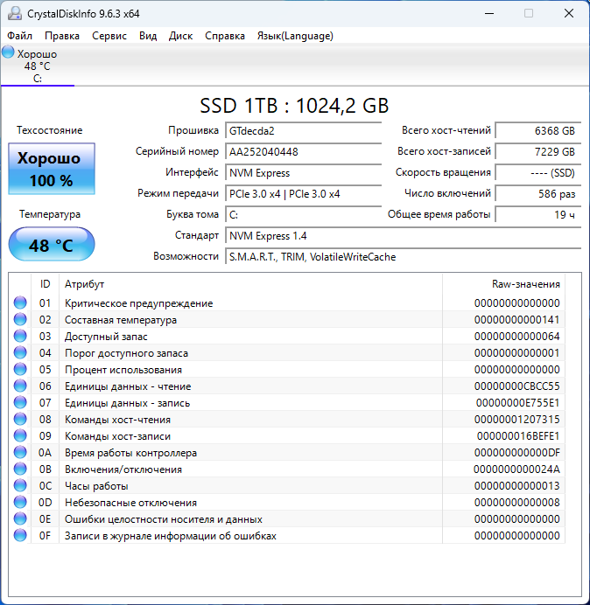The width and height of the screenshot is (590, 605).
Task: Click status orb for Команды хост-записи
Action: click(x=20, y=436)
